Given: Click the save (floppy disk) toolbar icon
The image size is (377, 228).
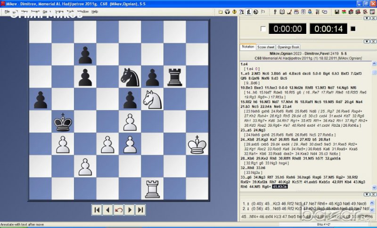Looking at the screenshot, I should point(337,12).
